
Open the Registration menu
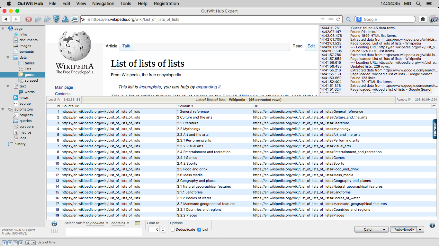tap(166, 4)
